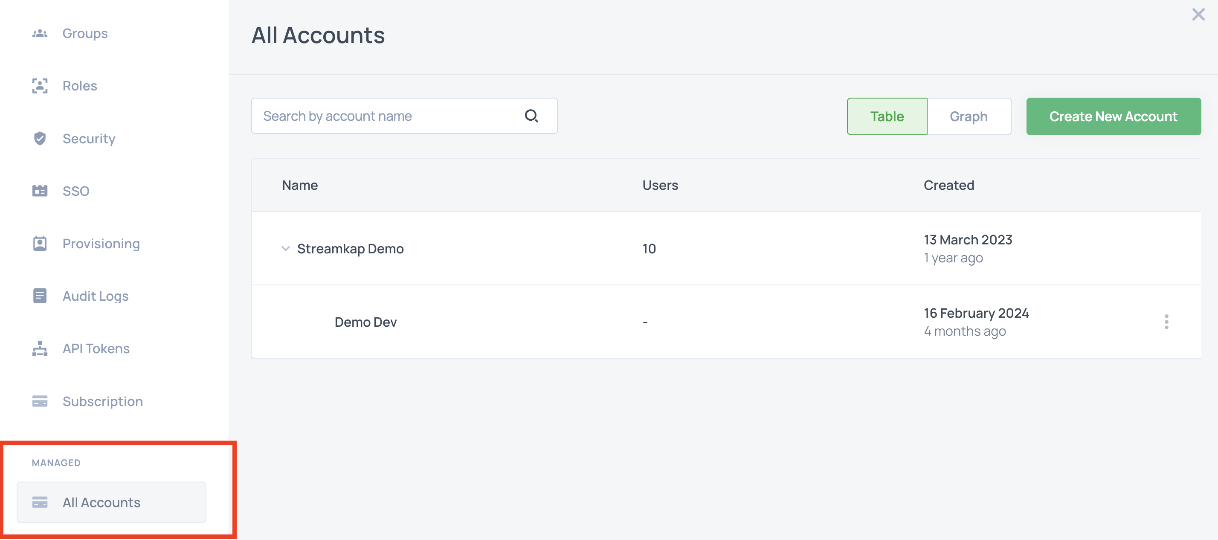Open the Roles menu item

point(79,86)
